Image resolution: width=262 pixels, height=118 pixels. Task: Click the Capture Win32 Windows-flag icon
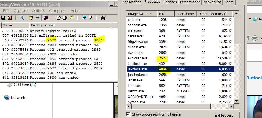46,18
